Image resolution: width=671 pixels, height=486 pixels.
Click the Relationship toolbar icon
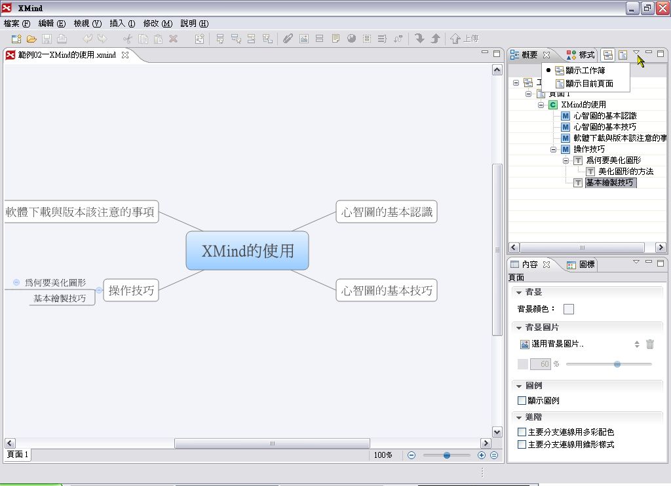(x=398, y=39)
